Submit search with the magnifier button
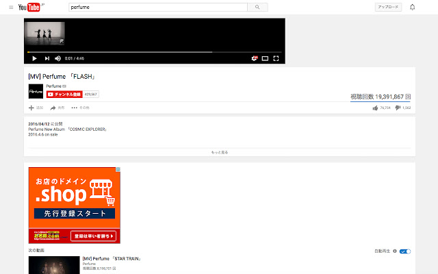The width and height of the screenshot is (438, 274). pyautogui.click(x=257, y=8)
